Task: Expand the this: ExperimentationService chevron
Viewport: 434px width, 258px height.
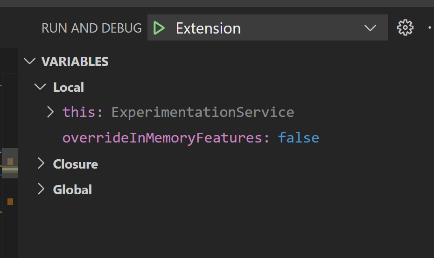Action: pos(50,112)
